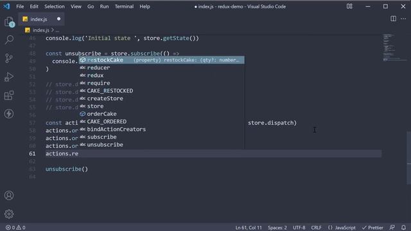Click the console.log Initial state line
The image size is (411, 231).
(x=122, y=38)
